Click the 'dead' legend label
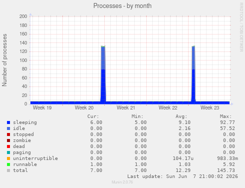This screenshot has width=245, height=188. click(x=19, y=146)
